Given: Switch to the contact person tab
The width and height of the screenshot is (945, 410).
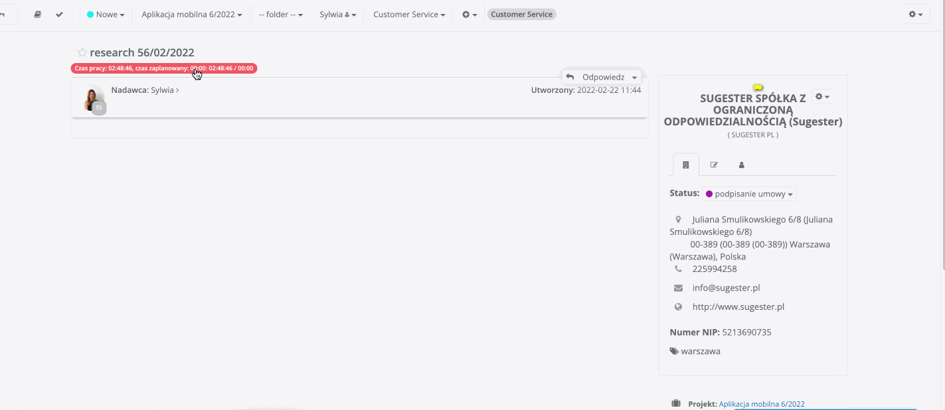Looking at the screenshot, I should click(x=742, y=165).
